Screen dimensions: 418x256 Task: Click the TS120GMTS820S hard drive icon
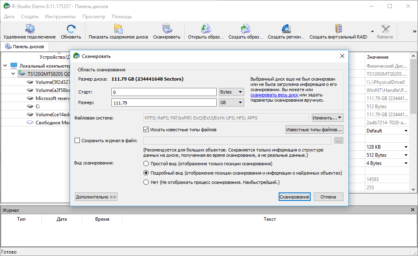[x=22, y=74]
